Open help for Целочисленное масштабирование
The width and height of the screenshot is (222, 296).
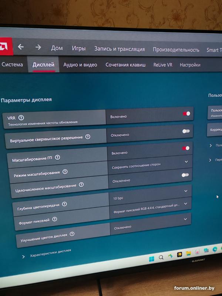[81, 184]
